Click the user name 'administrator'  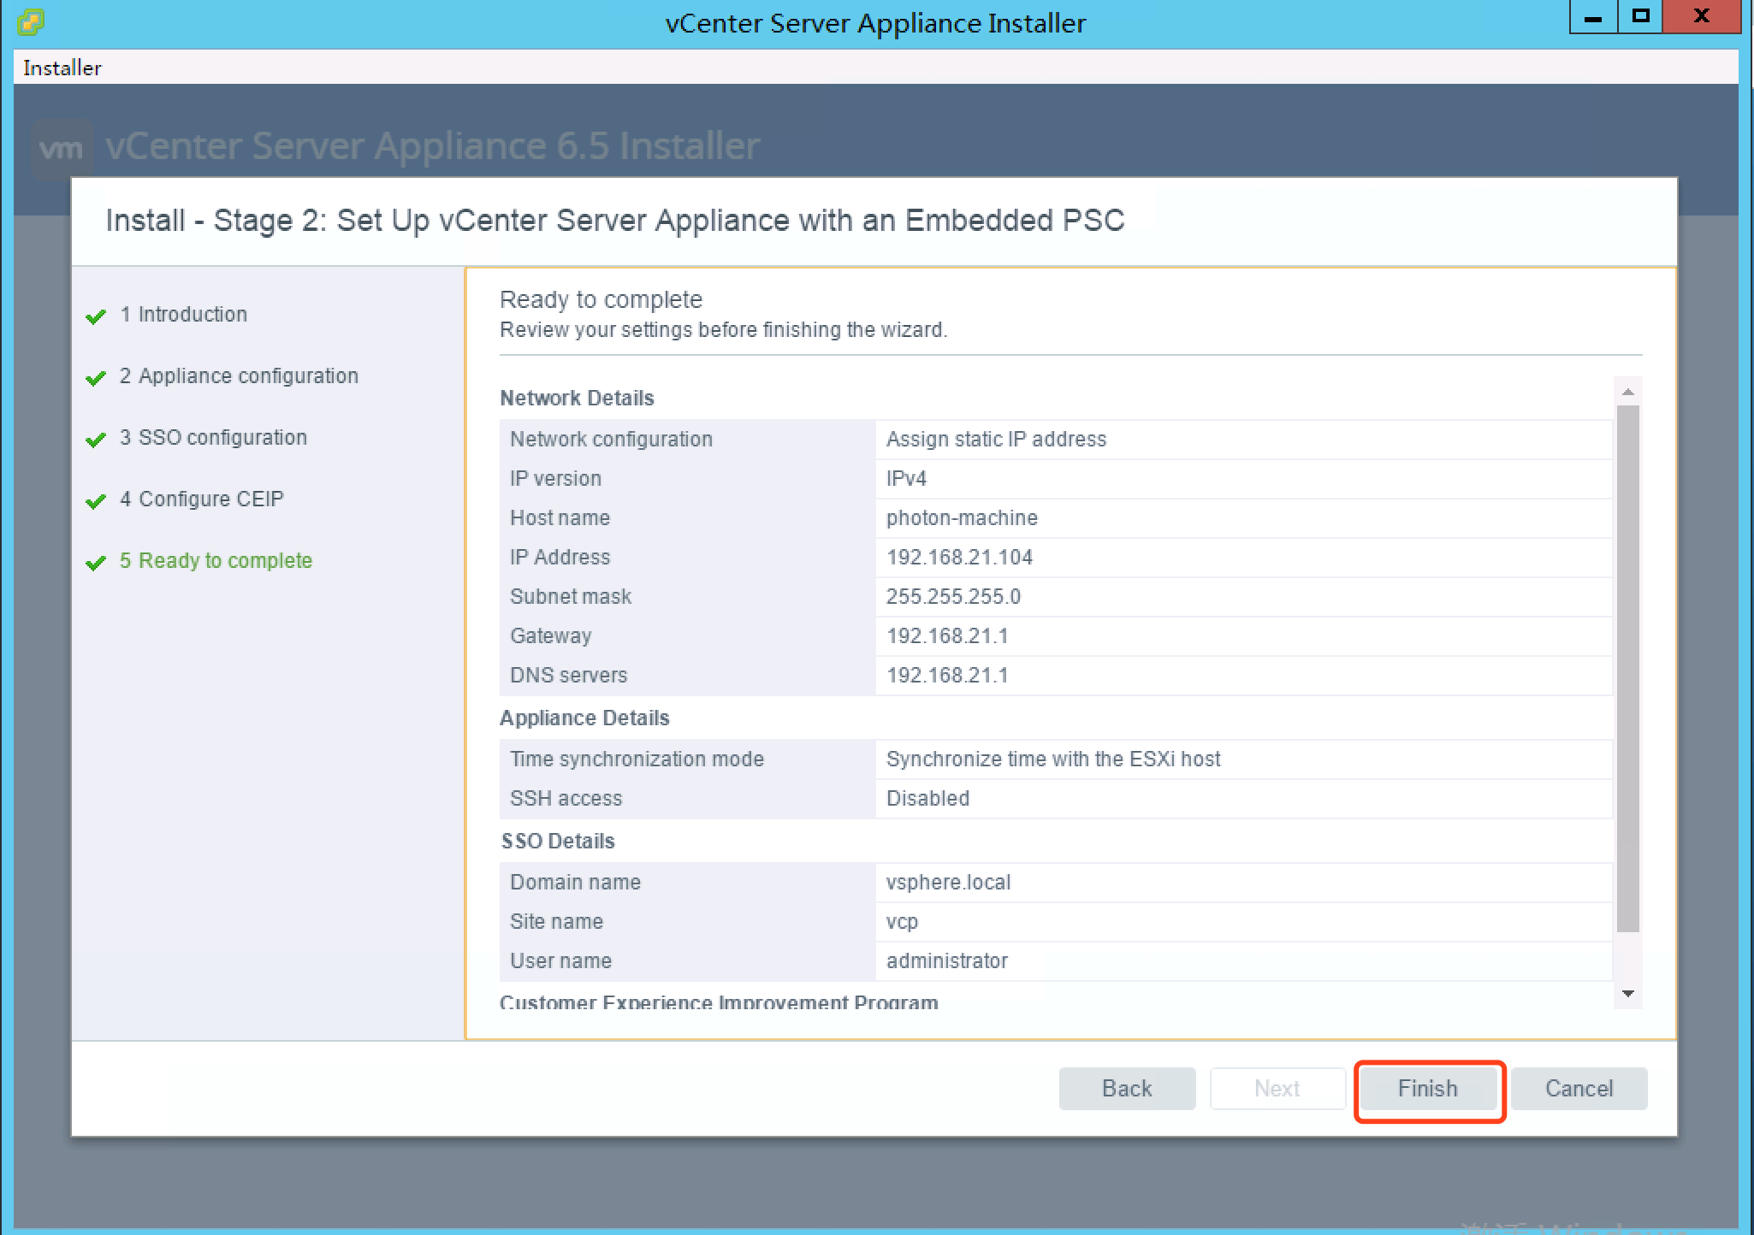tap(946, 960)
